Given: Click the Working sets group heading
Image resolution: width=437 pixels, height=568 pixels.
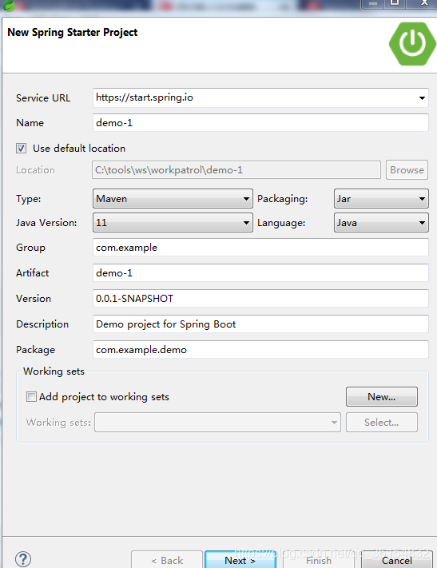Looking at the screenshot, I should [x=54, y=371].
